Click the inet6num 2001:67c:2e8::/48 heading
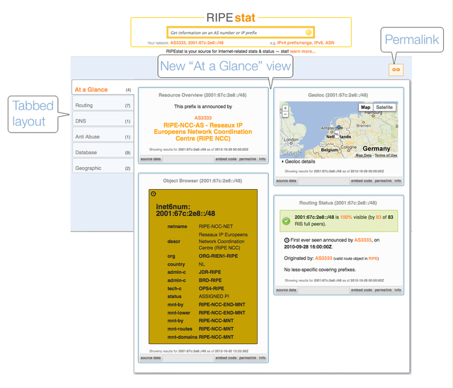Screen dimensions: 453x388 click(x=185, y=210)
